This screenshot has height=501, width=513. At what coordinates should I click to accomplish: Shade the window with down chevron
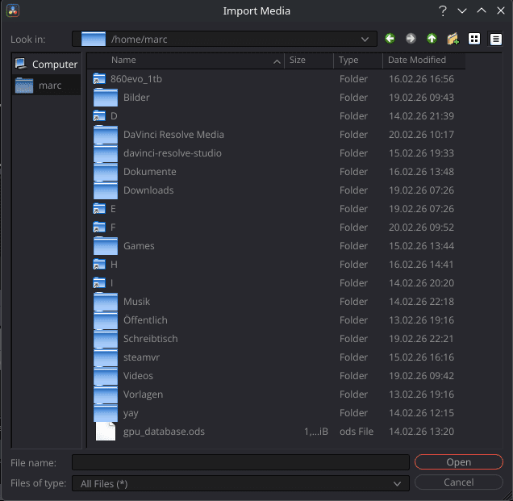pos(462,10)
